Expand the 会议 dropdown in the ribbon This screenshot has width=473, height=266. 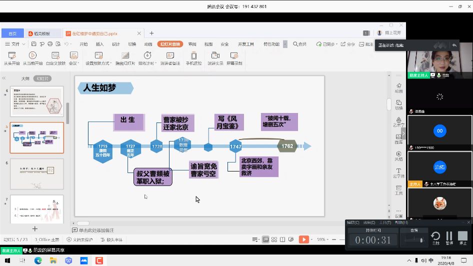(x=74, y=63)
